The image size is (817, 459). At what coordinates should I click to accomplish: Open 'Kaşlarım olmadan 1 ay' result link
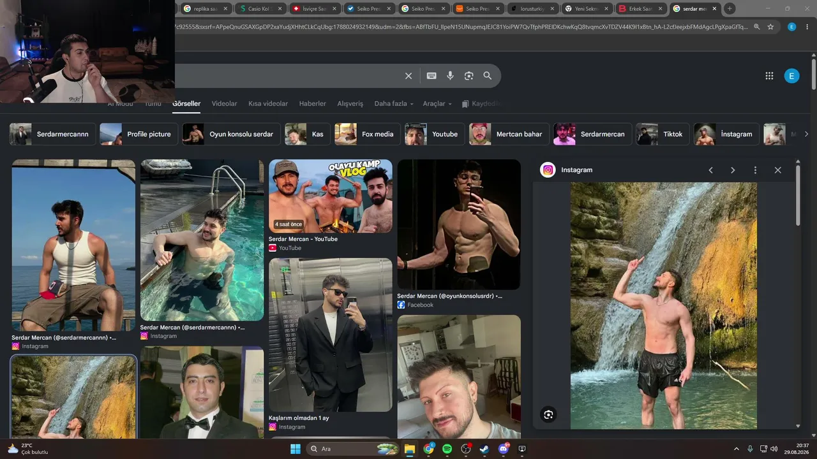point(299,418)
